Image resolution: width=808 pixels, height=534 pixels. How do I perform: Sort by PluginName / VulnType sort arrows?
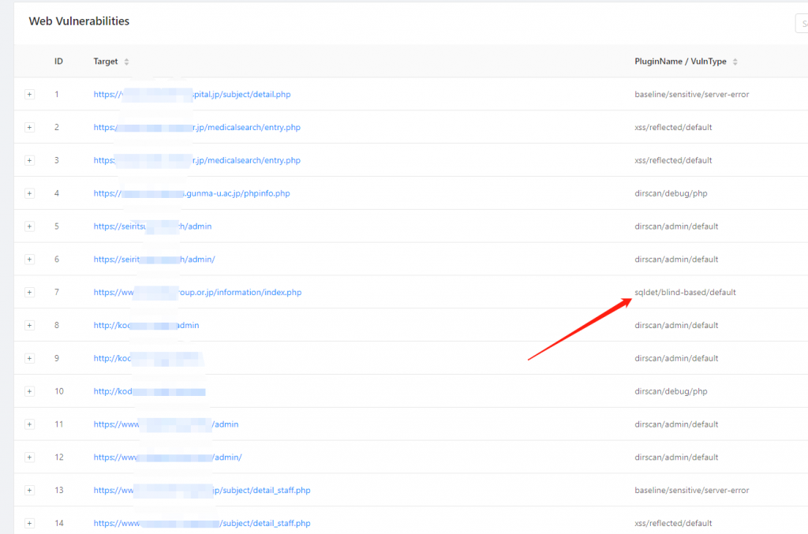click(x=735, y=62)
